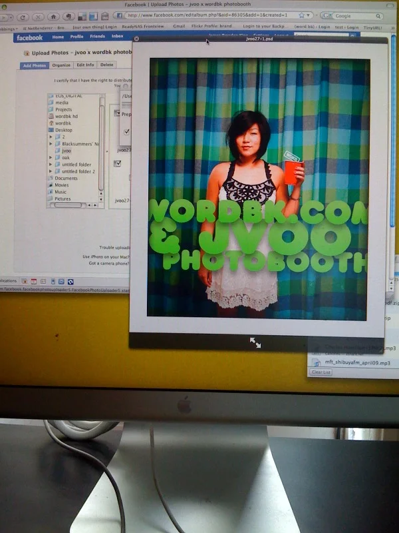Image resolution: width=399 pixels, height=533 pixels.
Task: Open the Facebook Profile menu item
Action: tap(76, 37)
